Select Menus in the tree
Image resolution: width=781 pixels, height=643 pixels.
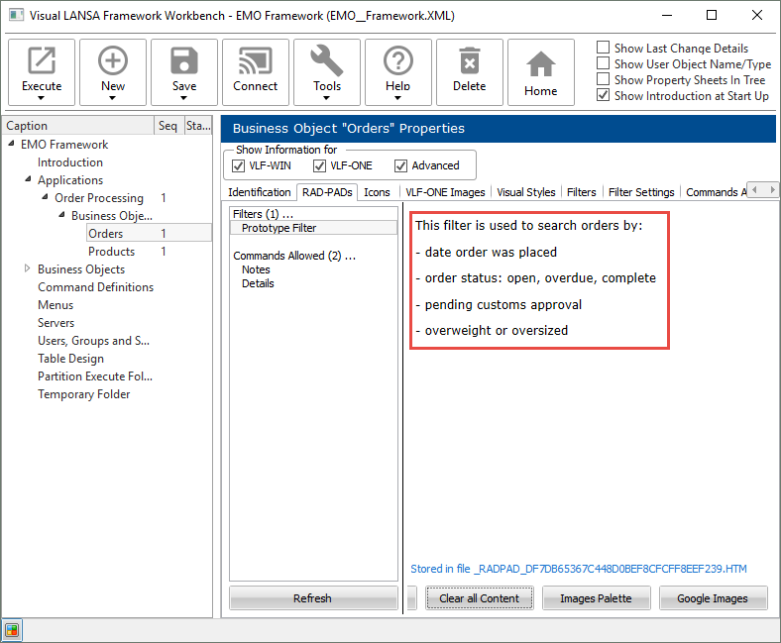click(56, 305)
